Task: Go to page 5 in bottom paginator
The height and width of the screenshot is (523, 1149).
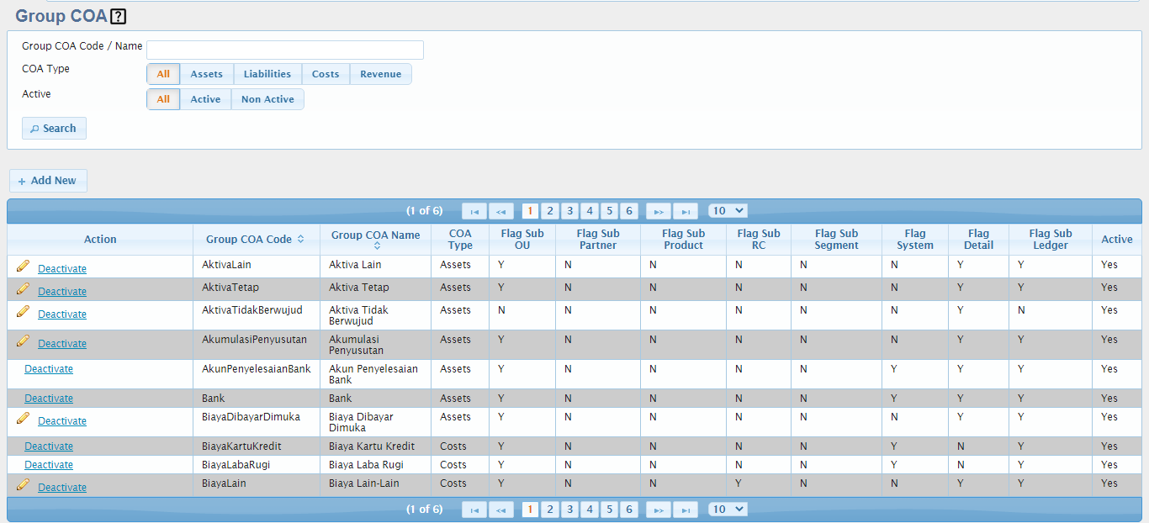Action: click(610, 510)
